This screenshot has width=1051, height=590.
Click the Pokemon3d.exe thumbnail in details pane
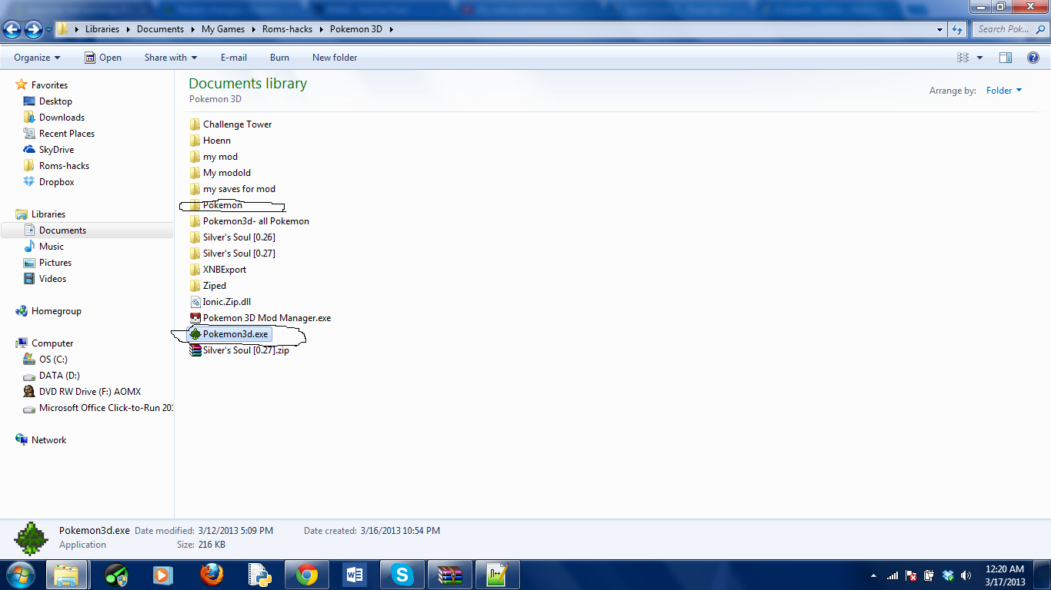(32, 539)
